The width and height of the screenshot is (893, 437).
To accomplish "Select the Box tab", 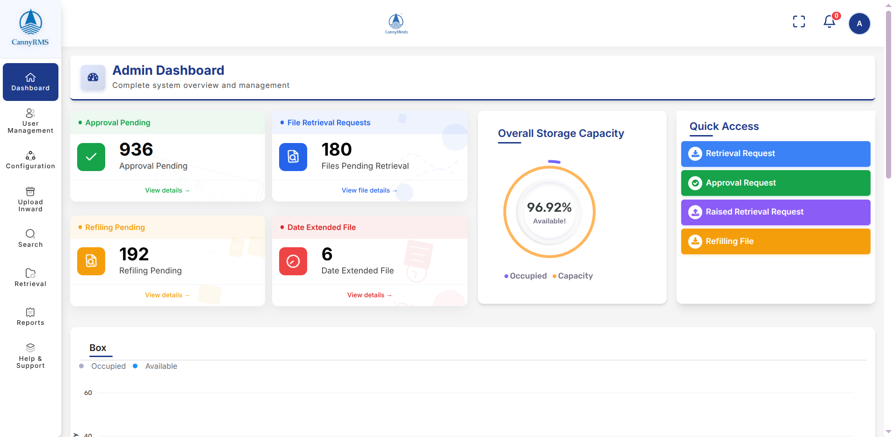I will click(98, 348).
